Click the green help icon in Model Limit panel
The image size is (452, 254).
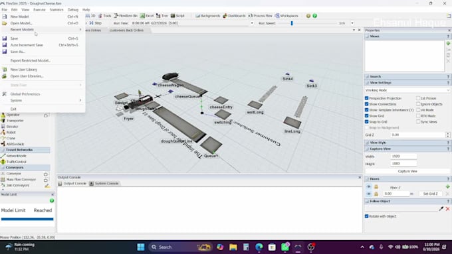click(x=52, y=200)
